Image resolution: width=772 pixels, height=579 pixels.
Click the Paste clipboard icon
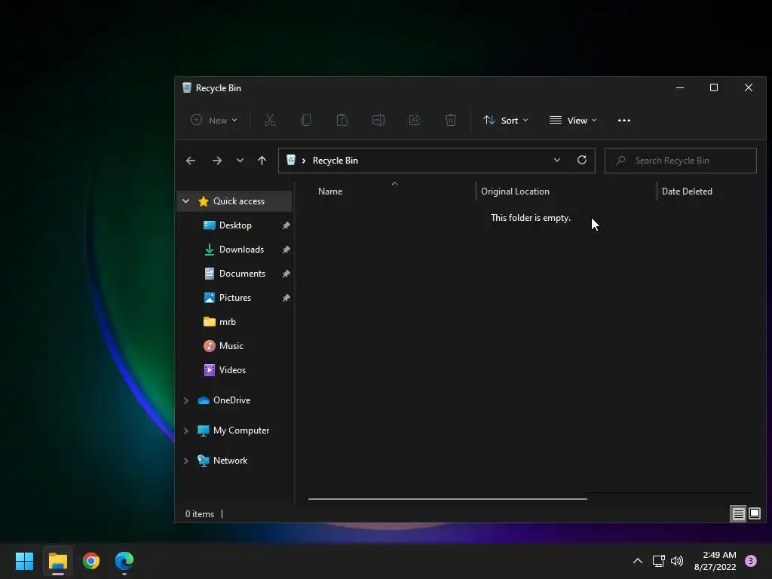click(x=342, y=120)
